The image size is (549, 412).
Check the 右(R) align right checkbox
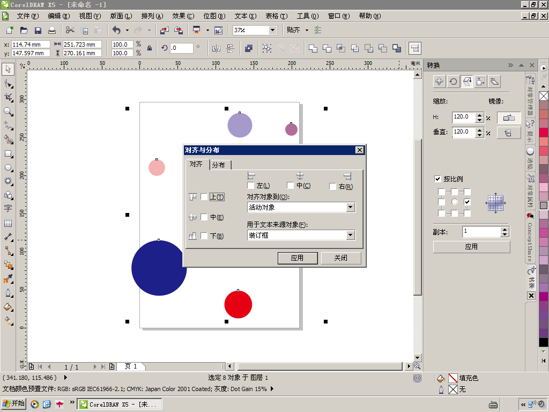[x=332, y=186]
